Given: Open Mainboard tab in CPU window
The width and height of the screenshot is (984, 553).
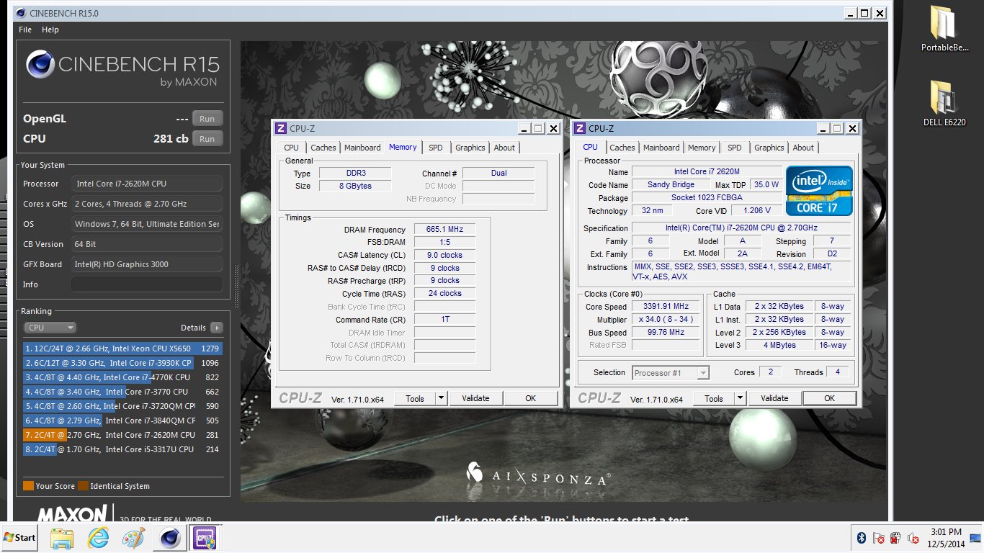Looking at the screenshot, I should click(661, 148).
